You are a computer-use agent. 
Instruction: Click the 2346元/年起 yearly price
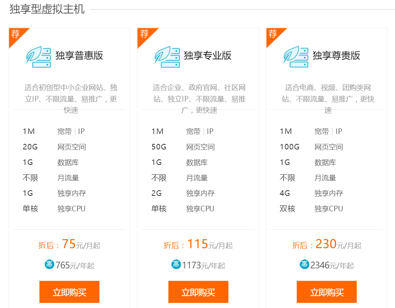[332, 266]
